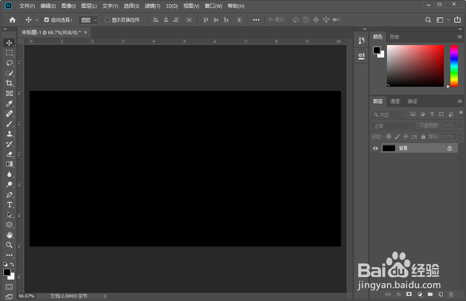Image resolution: width=466 pixels, height=301 pixels.
Task: Select the Brush tool
Action: coord(9,124)
